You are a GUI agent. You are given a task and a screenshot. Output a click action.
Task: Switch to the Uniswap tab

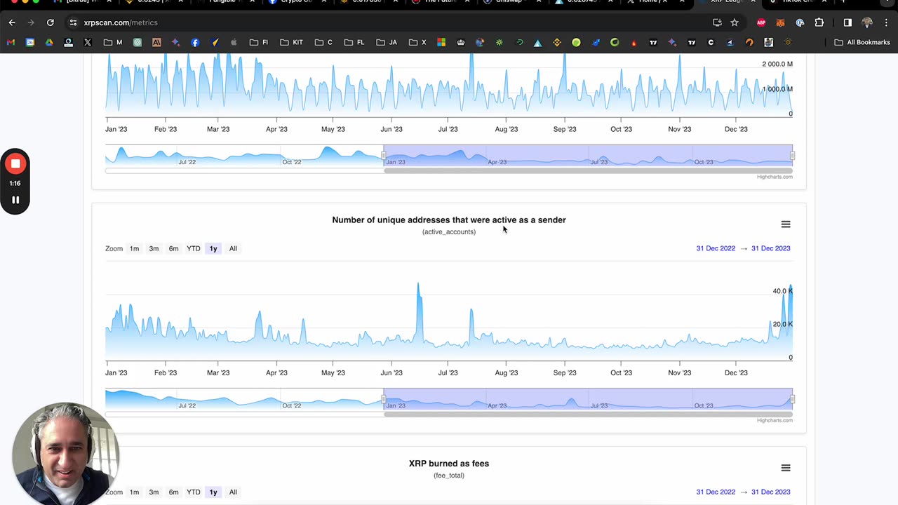tap(511, 2)
